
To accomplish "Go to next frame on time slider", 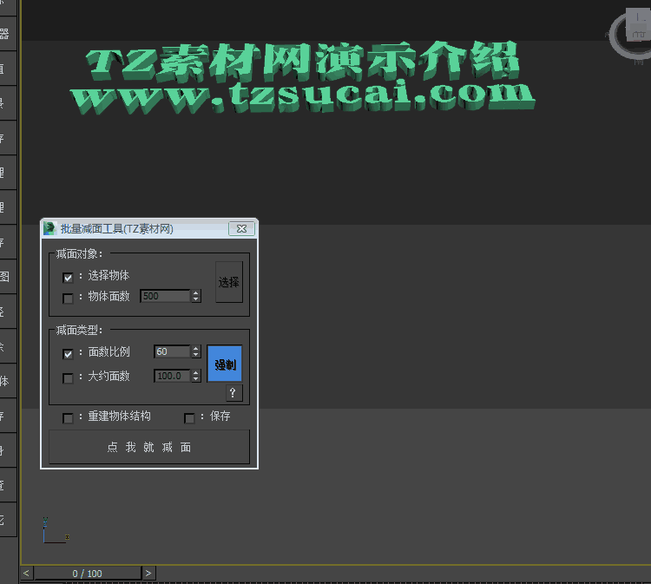I will click(148, 574).
